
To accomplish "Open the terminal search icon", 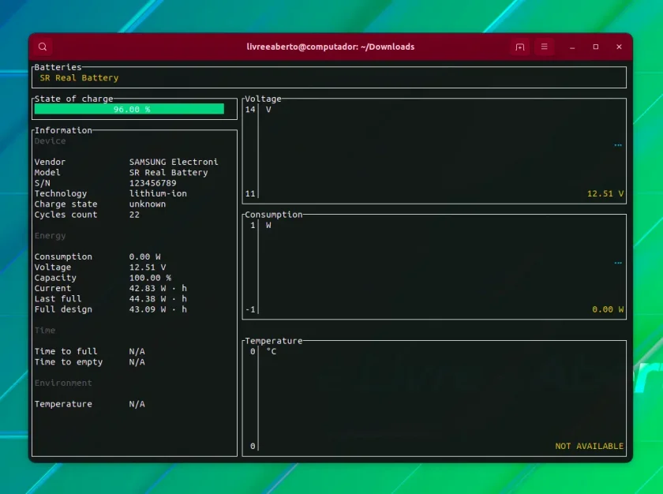I will [x=43, y=47].
